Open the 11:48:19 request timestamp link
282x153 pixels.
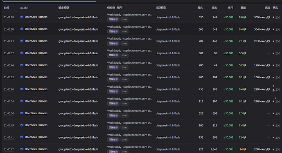point(9,18)
